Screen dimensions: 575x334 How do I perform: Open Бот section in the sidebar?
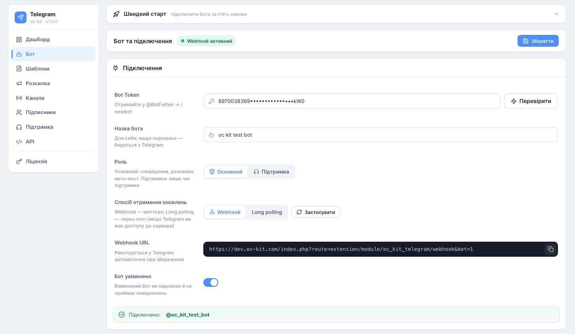pyautogui.click(x=53, y=54)
